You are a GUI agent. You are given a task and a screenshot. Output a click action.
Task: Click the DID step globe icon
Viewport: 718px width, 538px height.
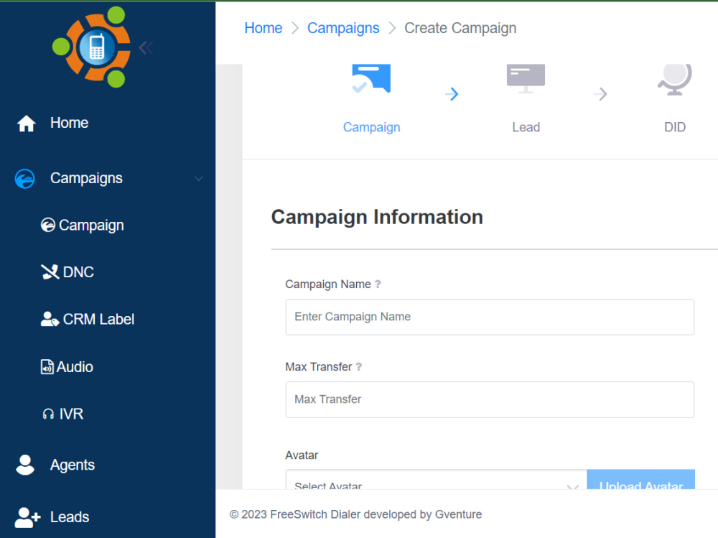pyautogui.click(x=674, y=79)
